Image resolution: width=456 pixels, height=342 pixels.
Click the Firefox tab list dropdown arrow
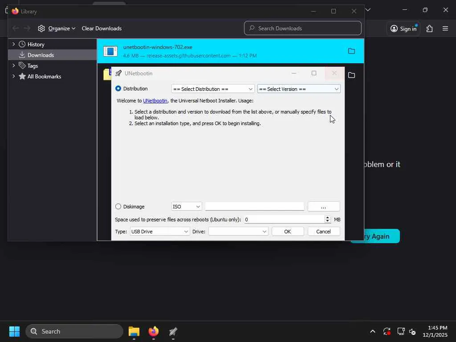(x=368, y=10)
